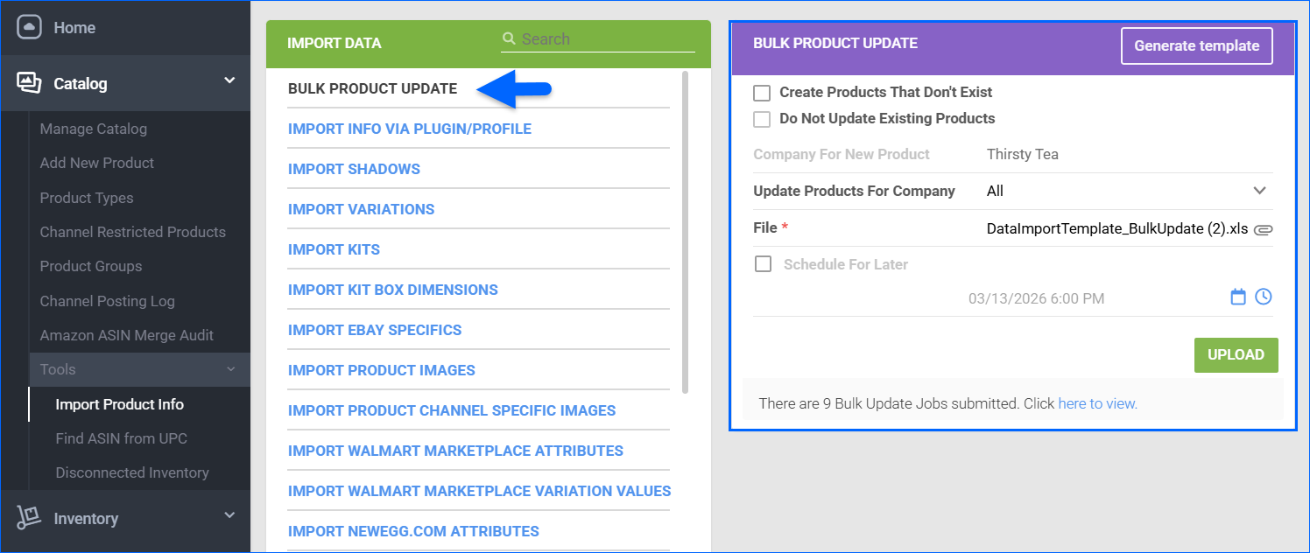Click the 'here to view' link
The image size is (1310, 553).
point(1097,403)
